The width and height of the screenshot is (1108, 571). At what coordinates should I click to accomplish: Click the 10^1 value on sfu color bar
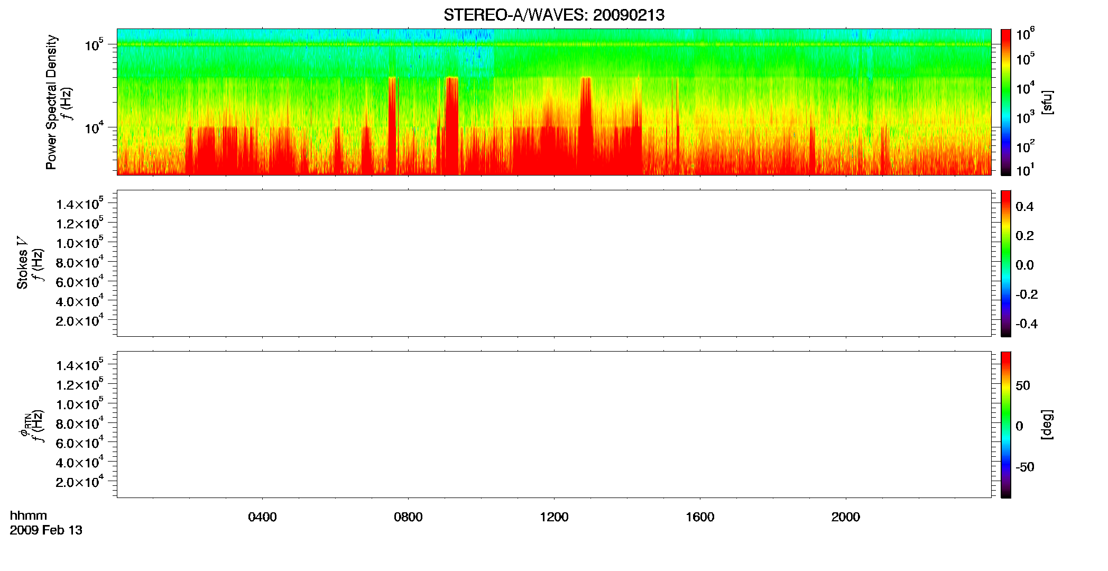point(1026,170)
